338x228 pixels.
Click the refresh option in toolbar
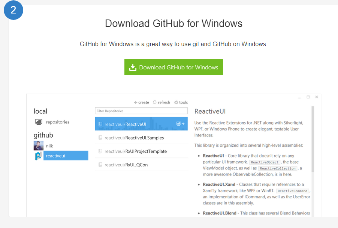162,102
